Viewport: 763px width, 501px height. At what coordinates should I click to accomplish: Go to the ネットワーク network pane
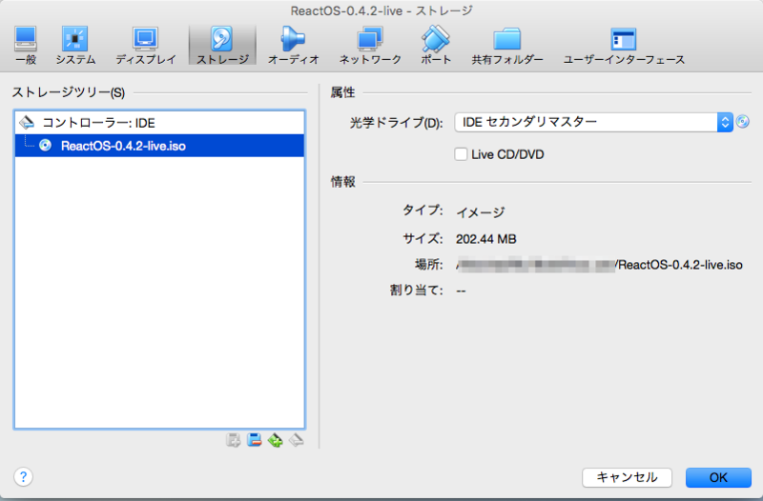coord(370,45)
